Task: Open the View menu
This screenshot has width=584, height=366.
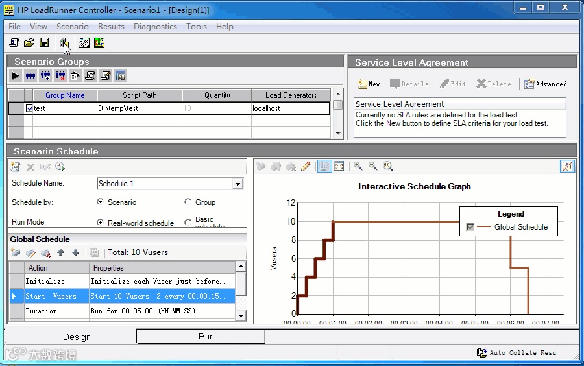Action: pos(38,27)
